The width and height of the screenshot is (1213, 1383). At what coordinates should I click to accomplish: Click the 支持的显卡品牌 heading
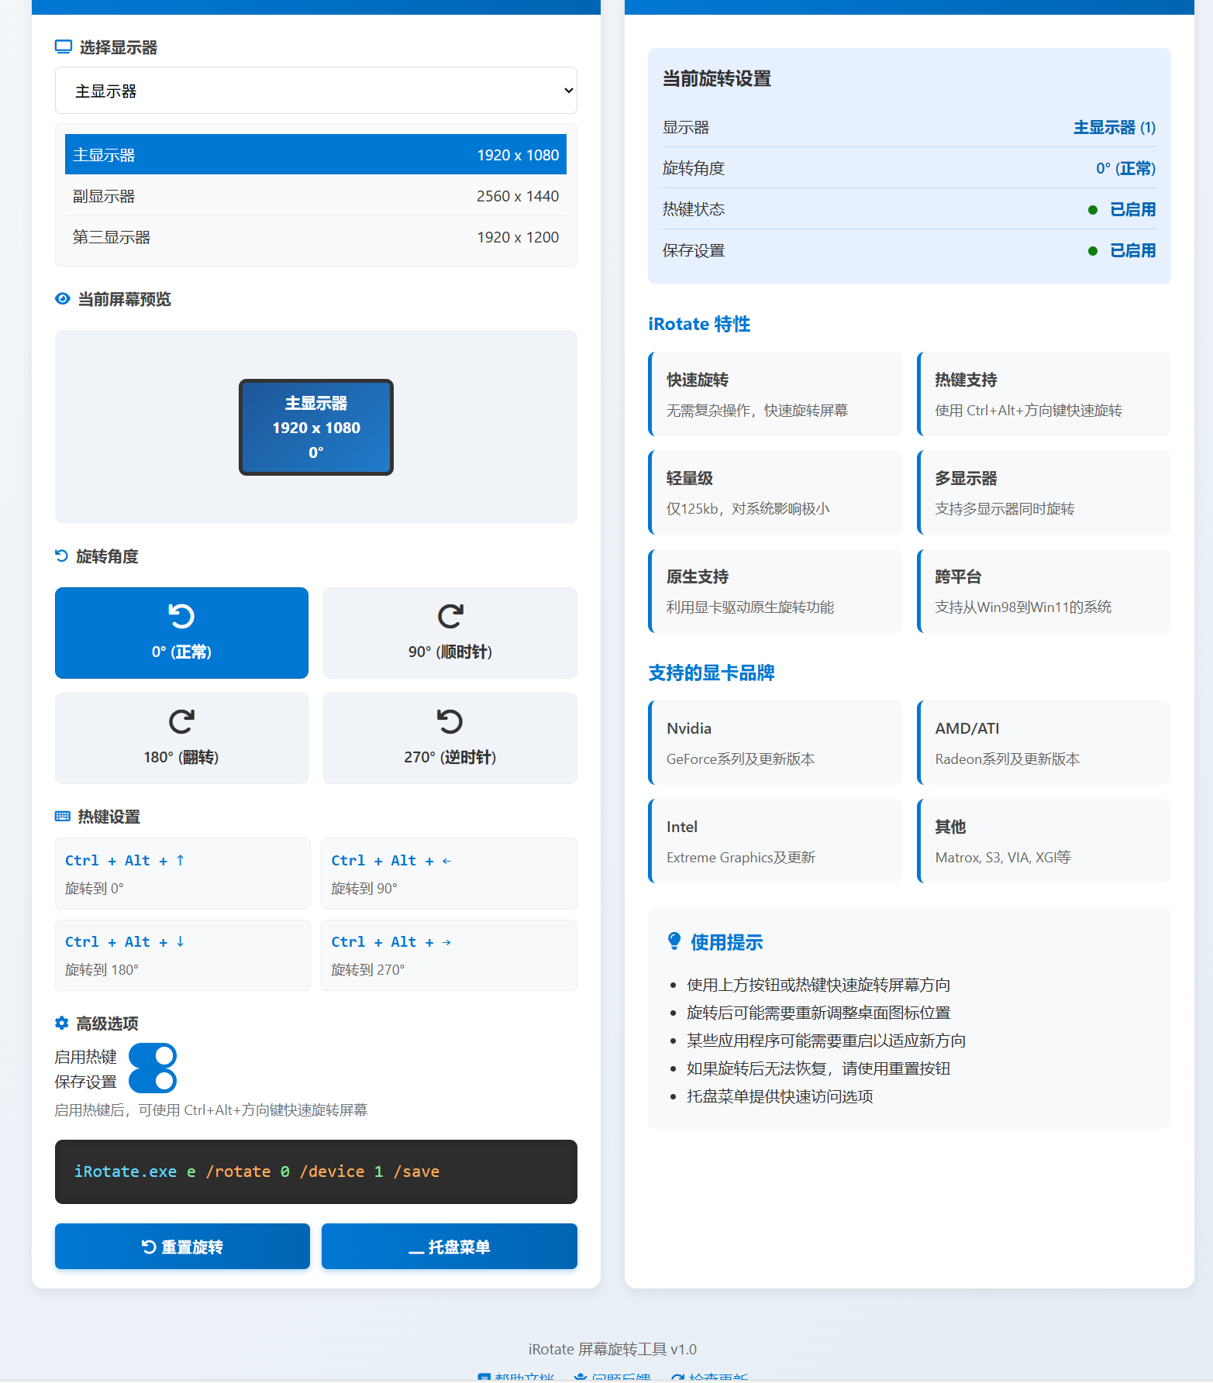(712, 673)
